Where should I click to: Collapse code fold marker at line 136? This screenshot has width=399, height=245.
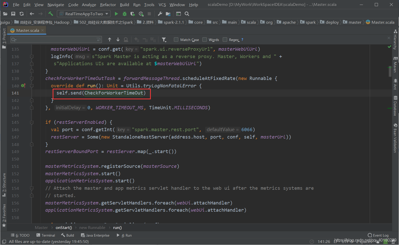click(x=32, y=57)
